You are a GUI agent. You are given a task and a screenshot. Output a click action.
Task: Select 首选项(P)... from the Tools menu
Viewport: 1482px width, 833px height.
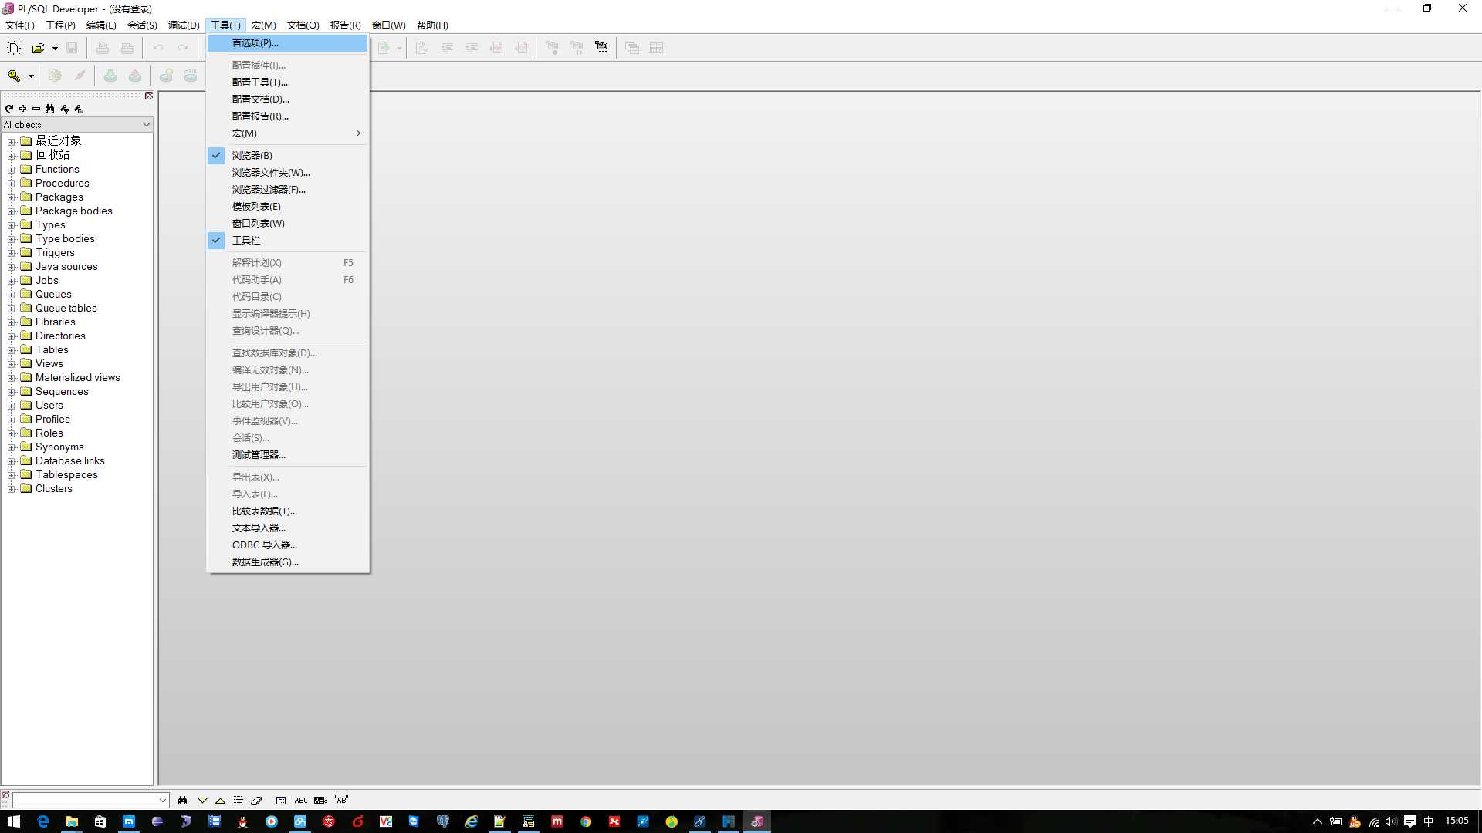click(288, 43)
